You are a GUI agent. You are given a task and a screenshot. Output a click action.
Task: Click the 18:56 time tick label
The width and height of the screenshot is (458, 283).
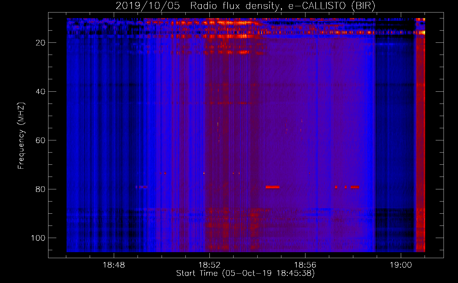[x=305, y=265]
